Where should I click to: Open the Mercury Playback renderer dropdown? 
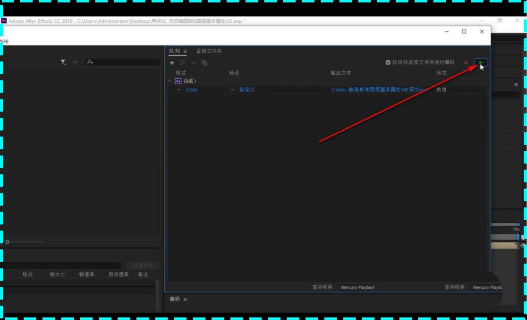tap(357, 287)
